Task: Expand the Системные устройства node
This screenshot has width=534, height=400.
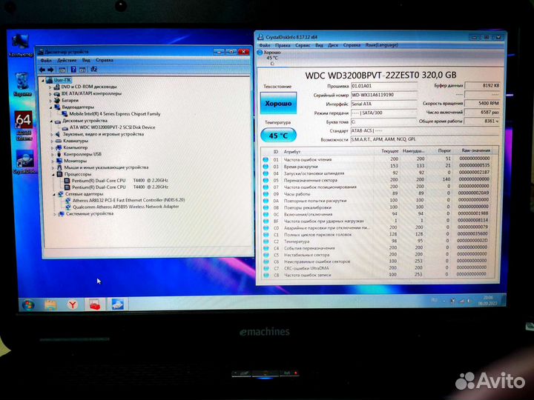Action: [x=54, y=214]
